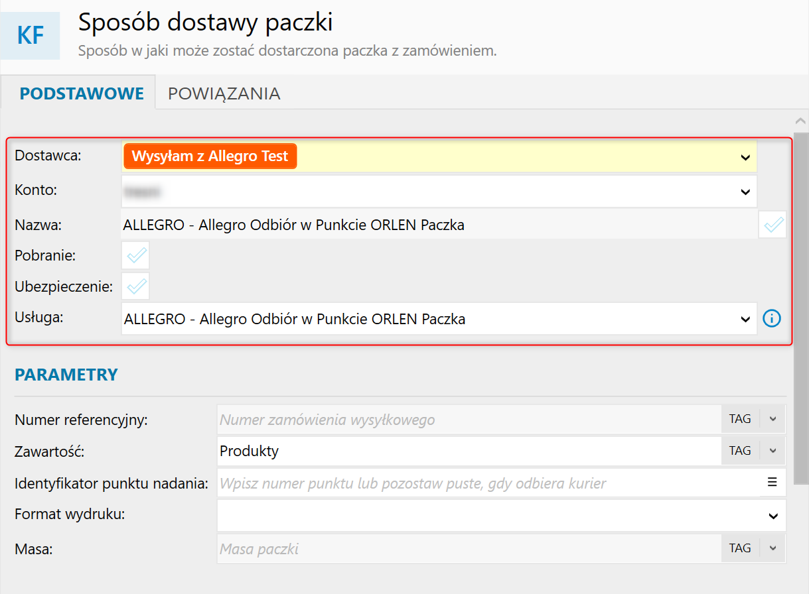Open TAG arrow for Zawartość
809x594 pixels.
click(x=772, y=451)
